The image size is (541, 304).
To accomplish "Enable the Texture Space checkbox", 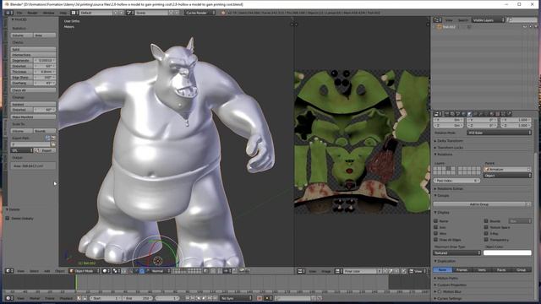I will (486, 227).
